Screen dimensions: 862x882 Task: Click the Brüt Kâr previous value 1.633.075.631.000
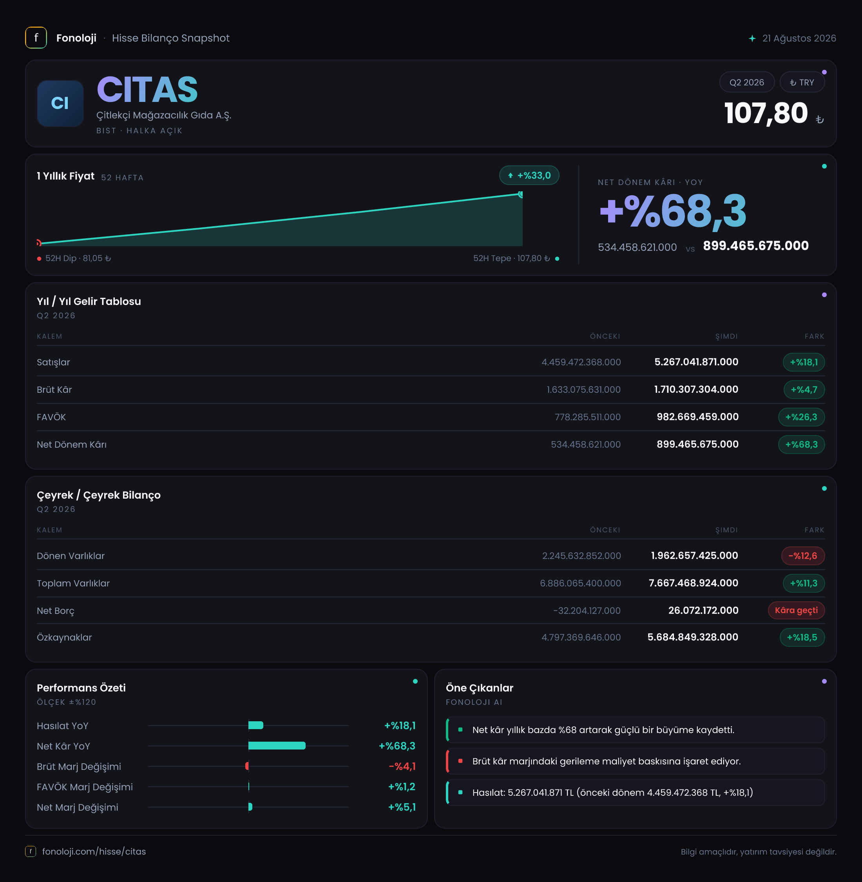(583, 390)
